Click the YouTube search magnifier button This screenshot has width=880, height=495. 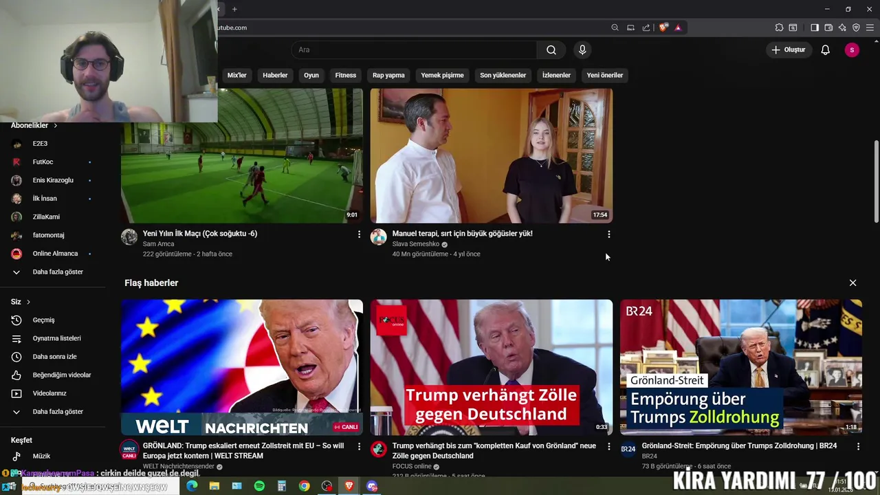click(551, 49)
